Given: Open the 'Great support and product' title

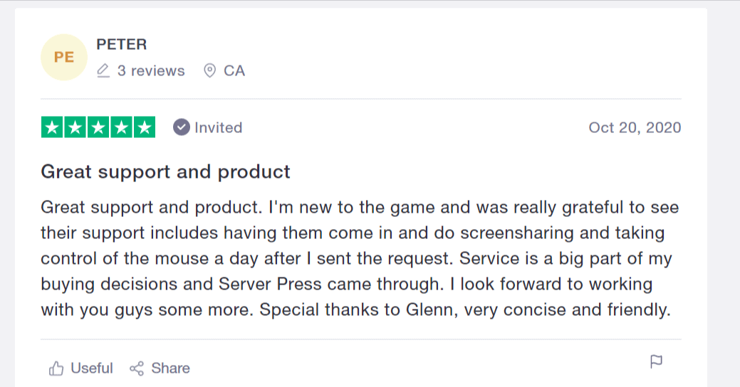Looking at the screenshot, I should click(x=166, y=171).
